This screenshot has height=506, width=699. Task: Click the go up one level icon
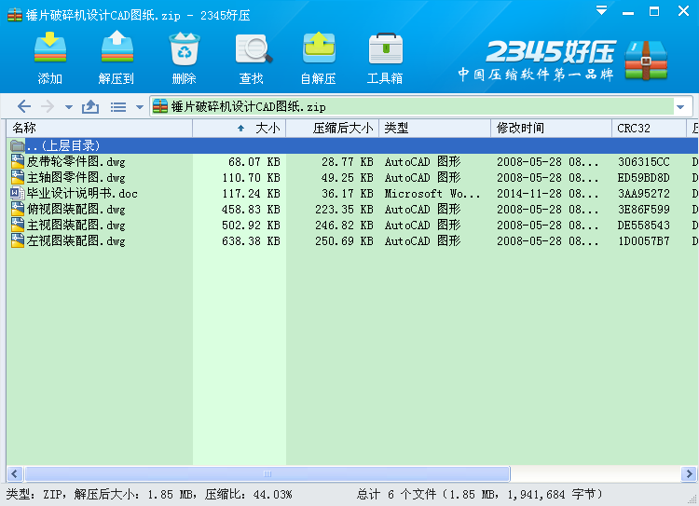[x=90, y=107]
